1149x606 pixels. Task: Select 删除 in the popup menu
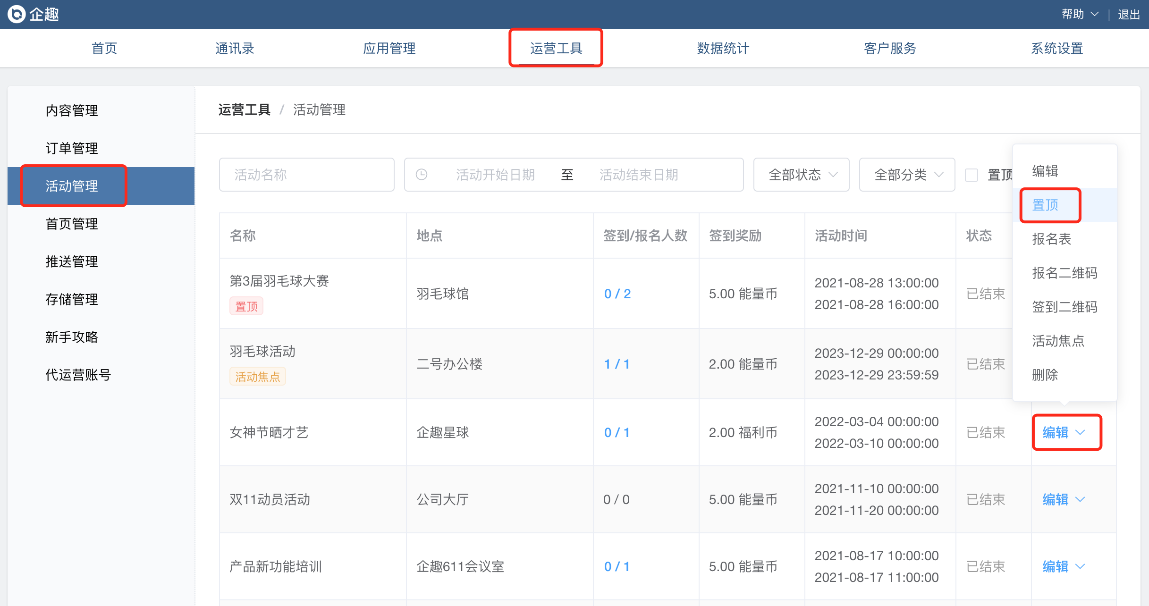[x=1045, y=375]
